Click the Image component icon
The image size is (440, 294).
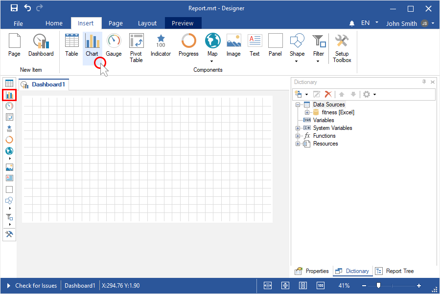click(x=233, y=45)
